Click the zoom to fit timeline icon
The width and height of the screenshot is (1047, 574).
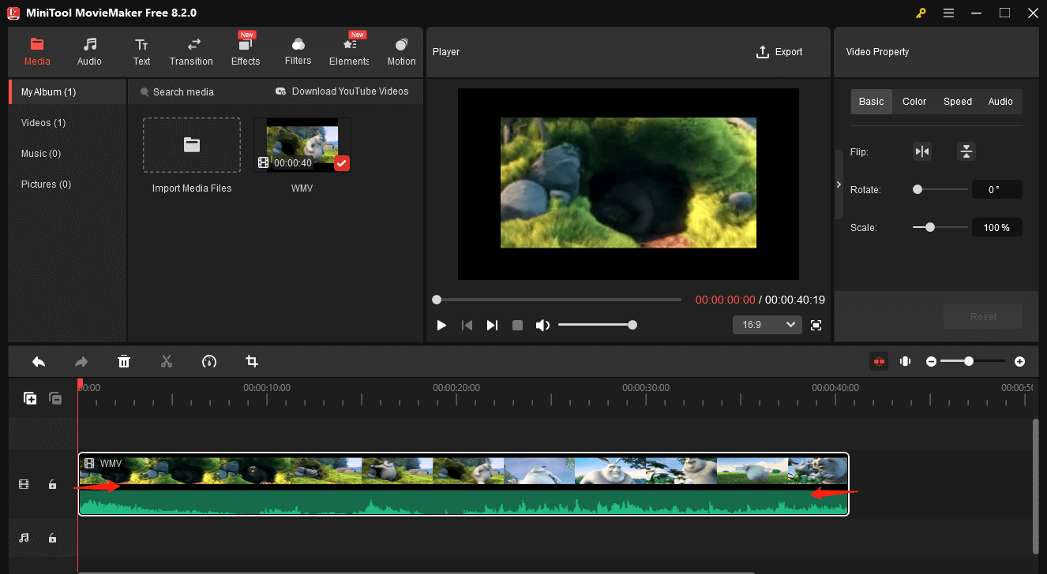pyautogui.click(x=906, y=361)
